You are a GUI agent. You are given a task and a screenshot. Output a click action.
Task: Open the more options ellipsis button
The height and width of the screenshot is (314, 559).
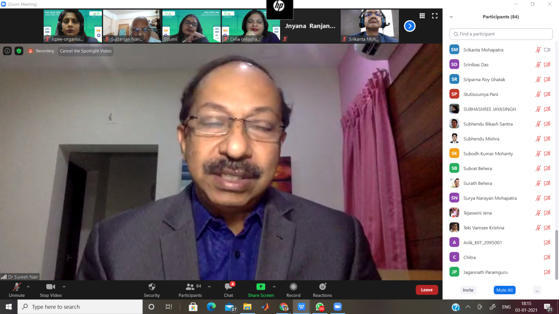click(x=537, y=290)
